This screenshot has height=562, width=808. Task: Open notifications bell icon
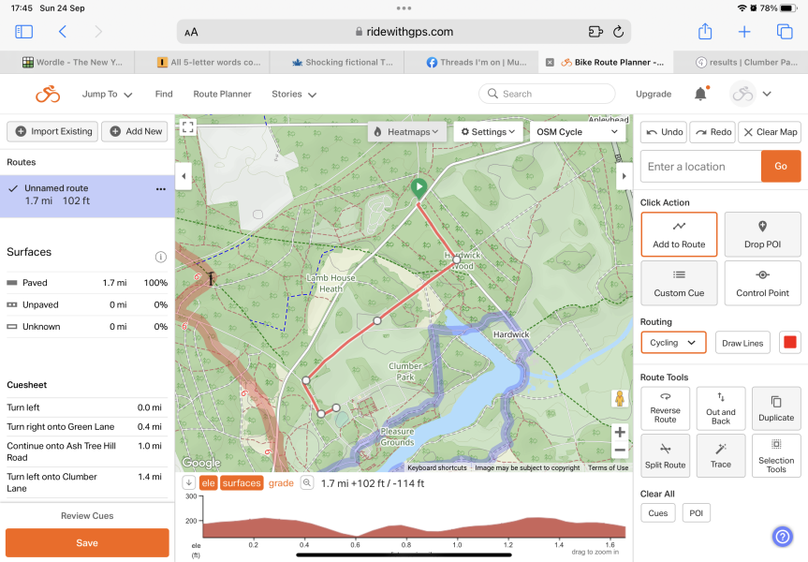700,94
